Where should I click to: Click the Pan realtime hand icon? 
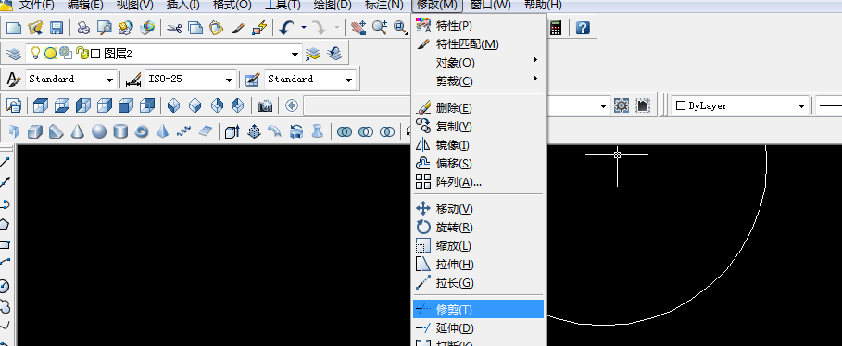point(358,28)
